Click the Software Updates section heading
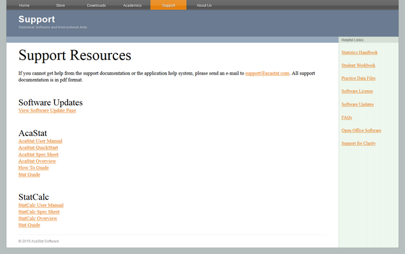 tap(50, 102)
